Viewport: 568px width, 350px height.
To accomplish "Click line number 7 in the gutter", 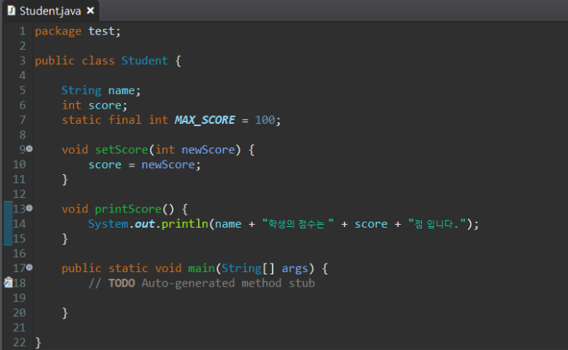I will [x=22, y=120].
